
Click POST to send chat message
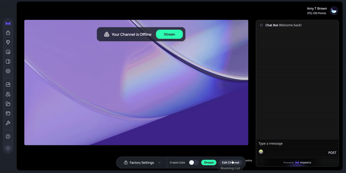click(332, 153)
